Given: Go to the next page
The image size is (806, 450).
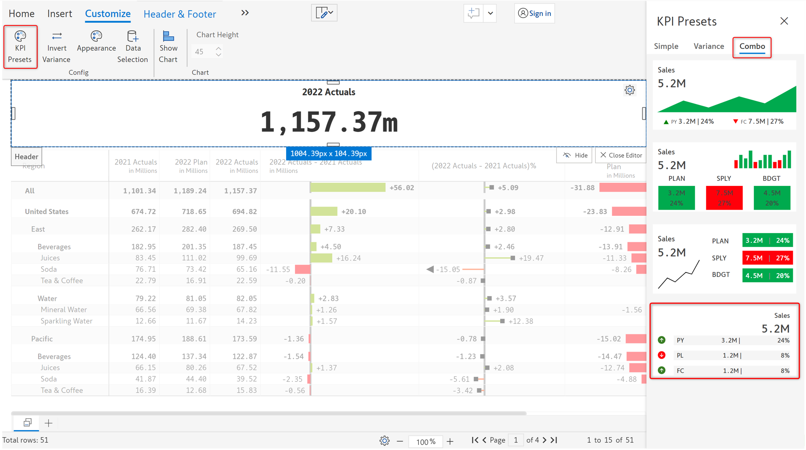Looking at the screenshot, I should (544, 440).
